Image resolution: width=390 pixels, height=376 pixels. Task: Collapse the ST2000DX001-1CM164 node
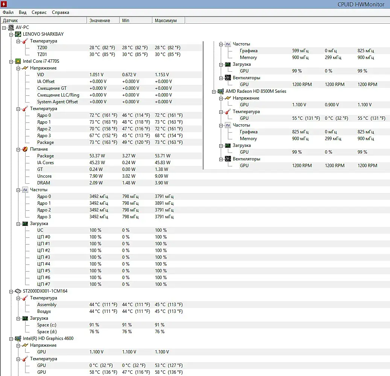[x=11, y=291]
